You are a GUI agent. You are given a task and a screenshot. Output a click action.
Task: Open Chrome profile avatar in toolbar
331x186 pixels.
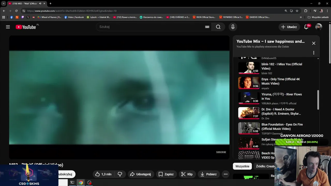coord(321,11)
